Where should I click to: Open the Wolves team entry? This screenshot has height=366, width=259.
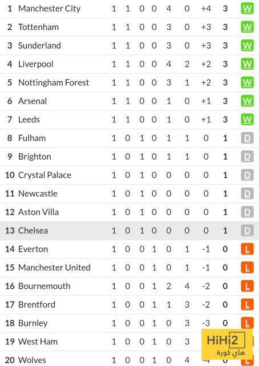(x=32, y=360)
